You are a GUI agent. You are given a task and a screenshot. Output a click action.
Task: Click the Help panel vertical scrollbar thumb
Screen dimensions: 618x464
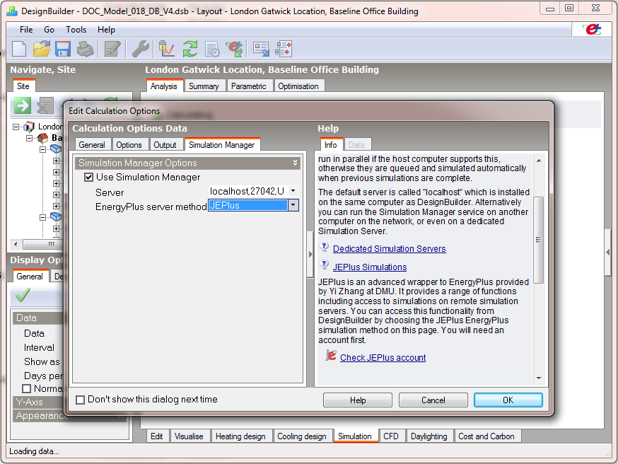(x=538, y=240)
